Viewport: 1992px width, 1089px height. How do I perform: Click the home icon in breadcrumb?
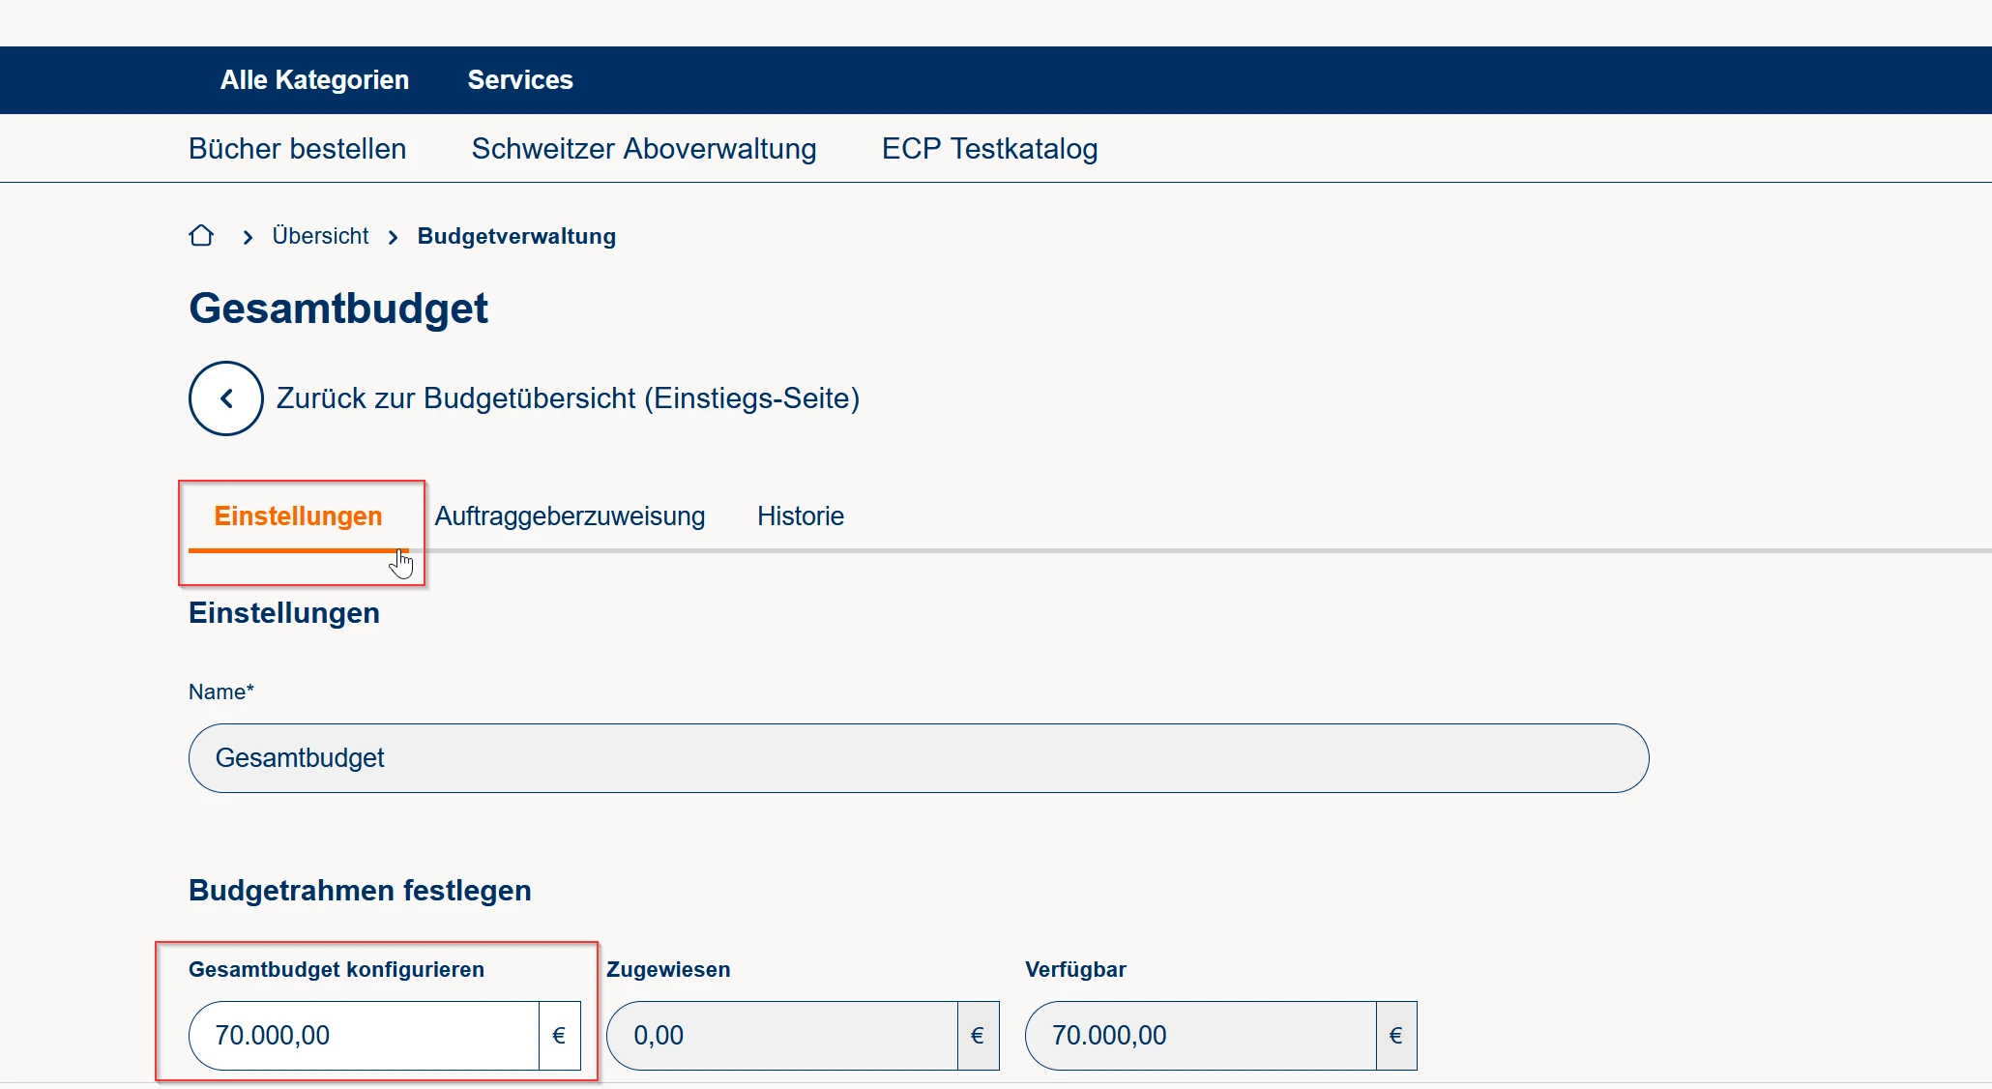[201, 236]
